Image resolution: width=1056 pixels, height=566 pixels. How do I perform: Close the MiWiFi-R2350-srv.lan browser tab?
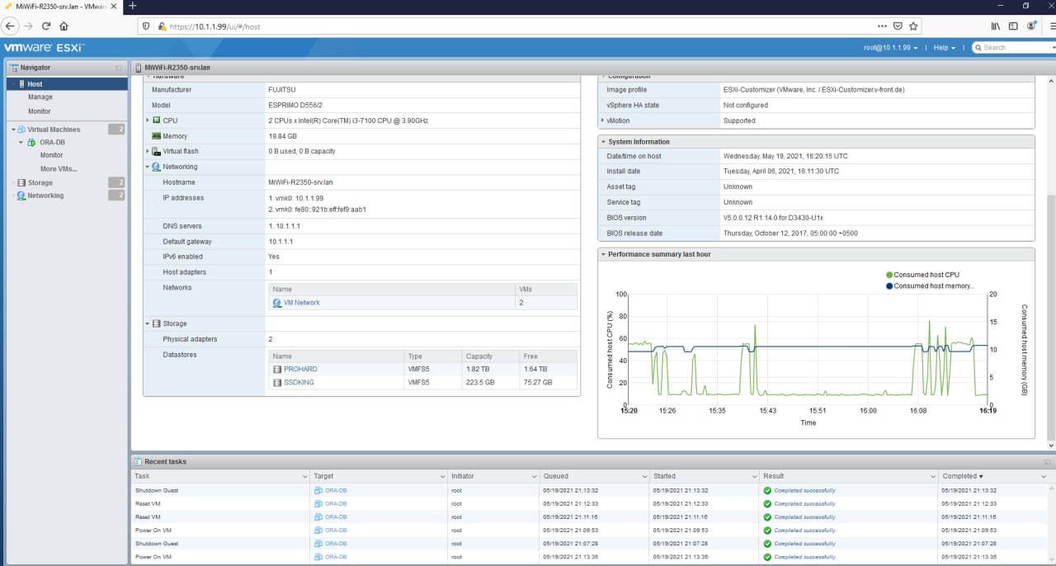(x=115, y=6)
